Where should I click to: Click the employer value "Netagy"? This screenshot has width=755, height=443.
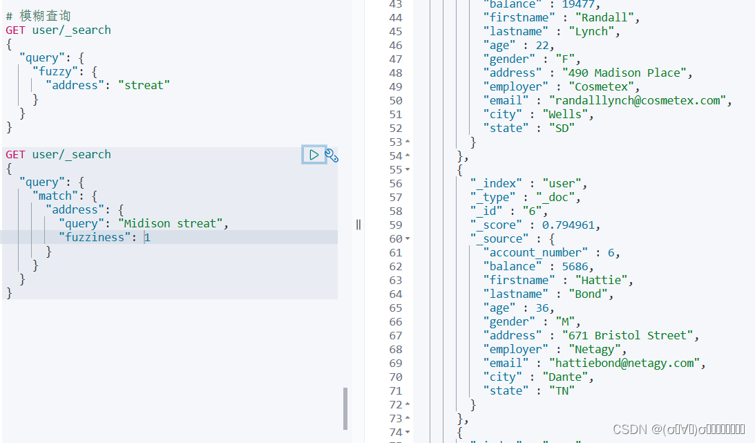[x=595, y=349]
